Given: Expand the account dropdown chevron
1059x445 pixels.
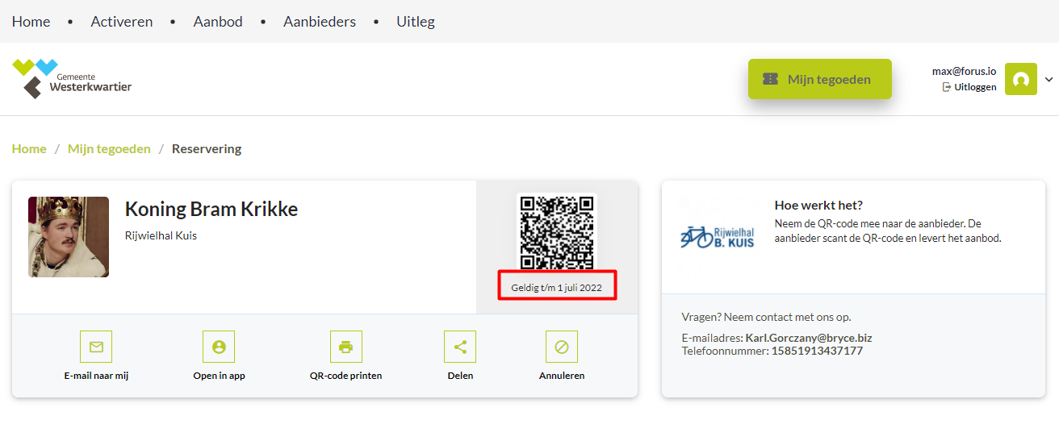Looking at the screenshot, I should click(1049, 79).
